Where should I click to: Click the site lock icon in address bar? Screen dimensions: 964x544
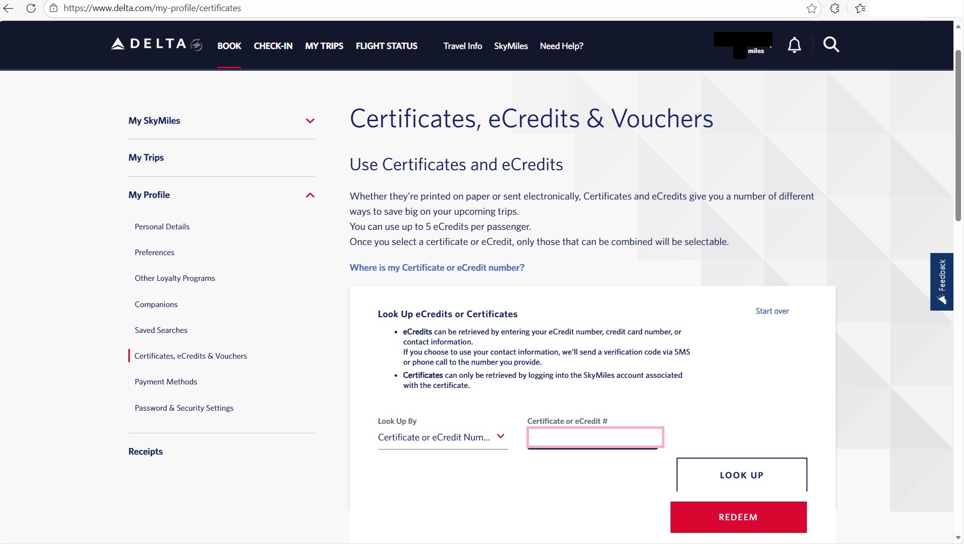54,8
